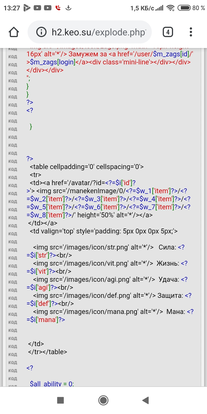Open recent apps with the square button

point(60,400)
